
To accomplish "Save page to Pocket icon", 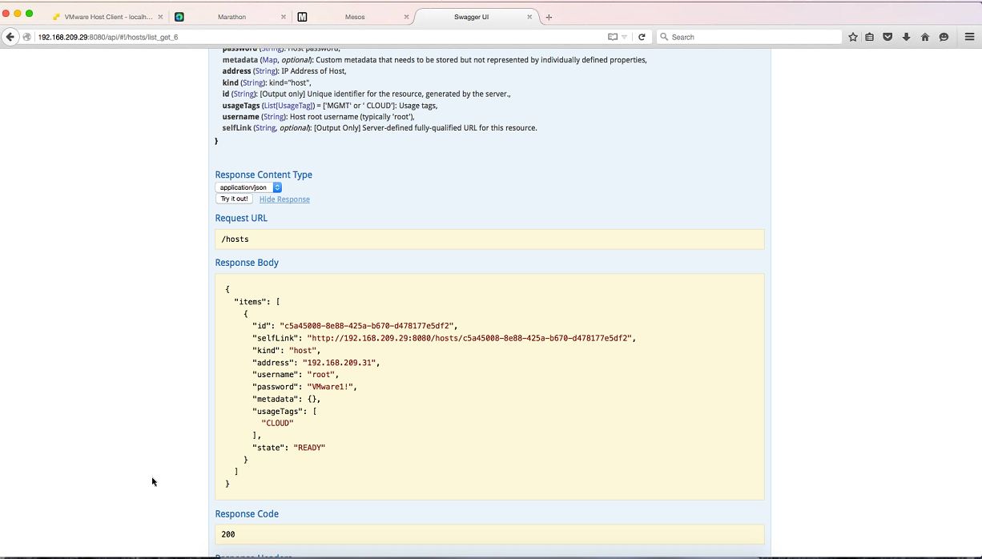I will 887,37.
